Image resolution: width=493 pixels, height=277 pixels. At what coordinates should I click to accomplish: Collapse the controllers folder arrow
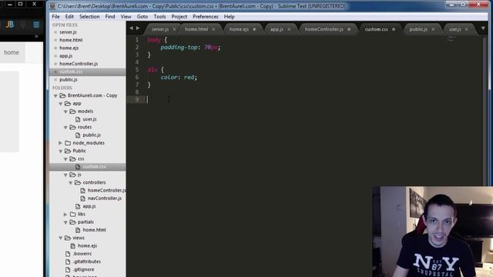pos(71,182)
